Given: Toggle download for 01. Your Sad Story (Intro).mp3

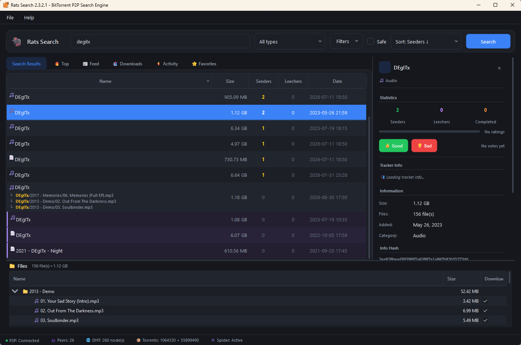Looking at the screenshot, I should click(485, 301).
